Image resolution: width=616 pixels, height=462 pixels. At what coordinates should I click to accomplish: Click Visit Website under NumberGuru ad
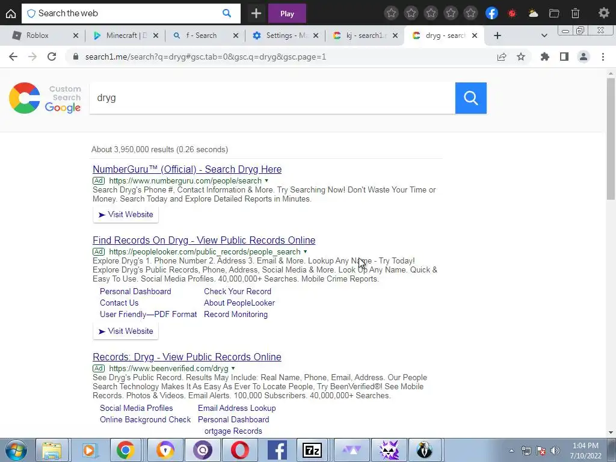coord(126,215)
